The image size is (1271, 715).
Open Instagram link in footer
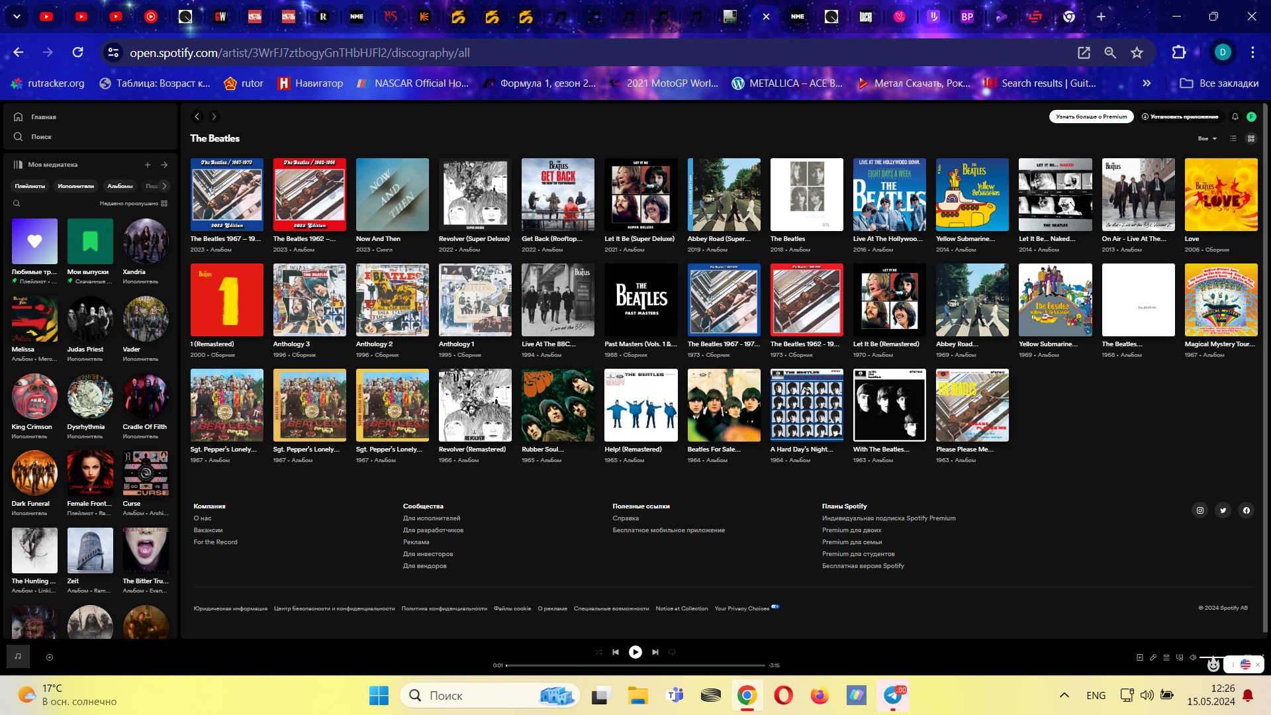[x=1200, y=510]
